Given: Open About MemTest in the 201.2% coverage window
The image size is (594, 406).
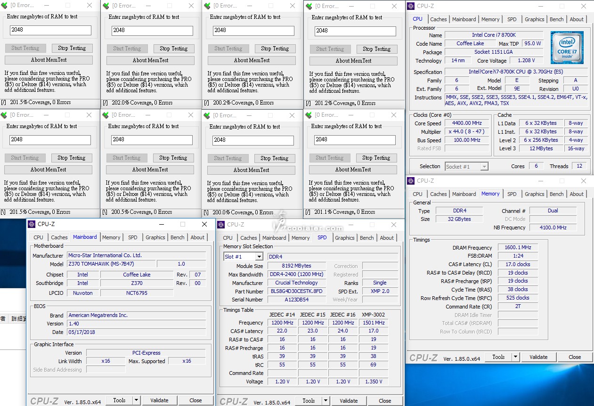Looking at the screenshot, I should coord(353,61).
